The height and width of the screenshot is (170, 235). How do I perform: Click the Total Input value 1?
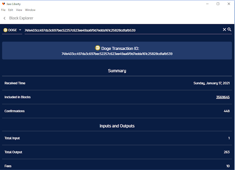(x=229, y=138)
